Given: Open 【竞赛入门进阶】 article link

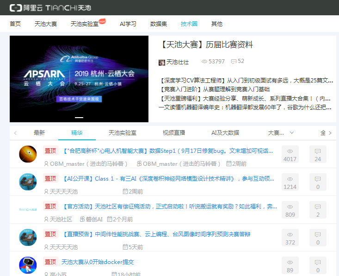Looking at the screenshot, I should 214,89.
